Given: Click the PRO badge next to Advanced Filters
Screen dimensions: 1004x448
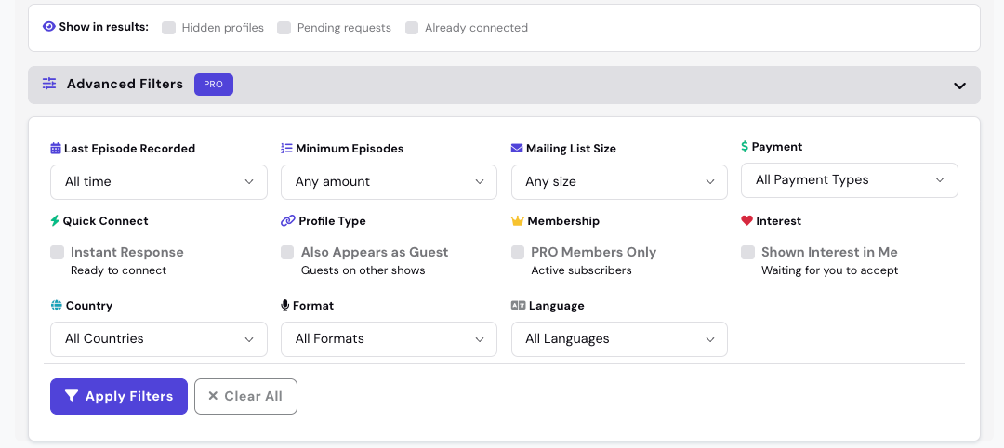Looking at the screenshot, I should (213, 85).
